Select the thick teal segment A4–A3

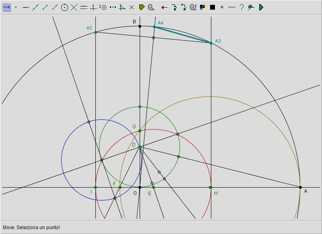[183, 35]
